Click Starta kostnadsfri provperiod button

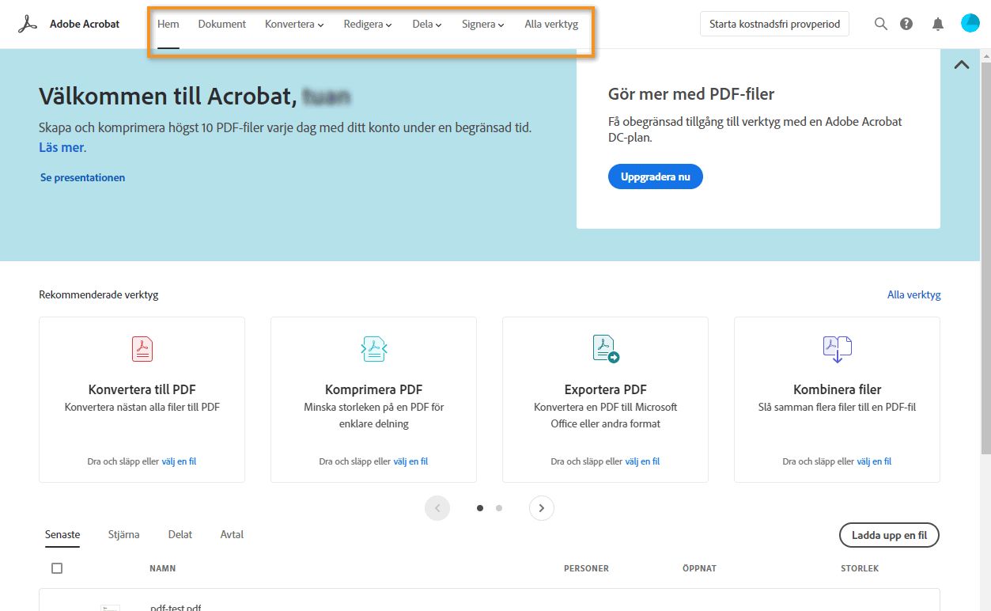pos(775,24)
